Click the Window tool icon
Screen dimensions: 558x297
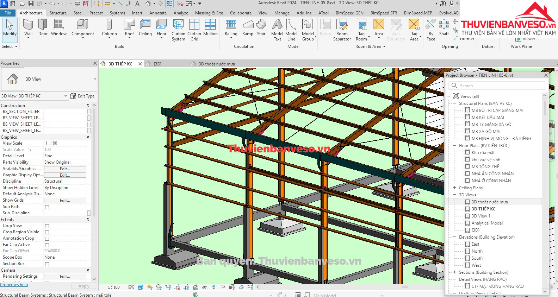(x=58, y=28)
